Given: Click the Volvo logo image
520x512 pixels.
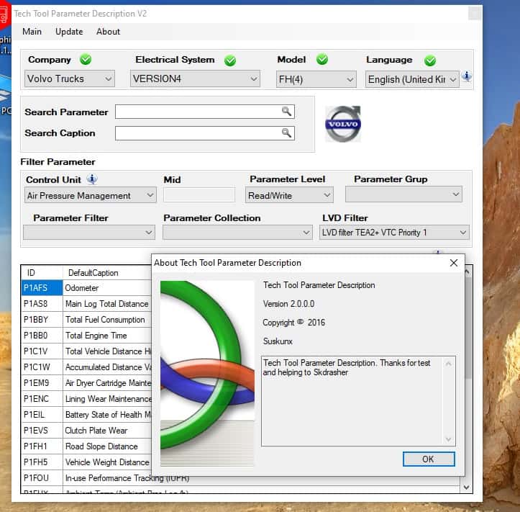Looking at the screenshot, I should point(342,124).
